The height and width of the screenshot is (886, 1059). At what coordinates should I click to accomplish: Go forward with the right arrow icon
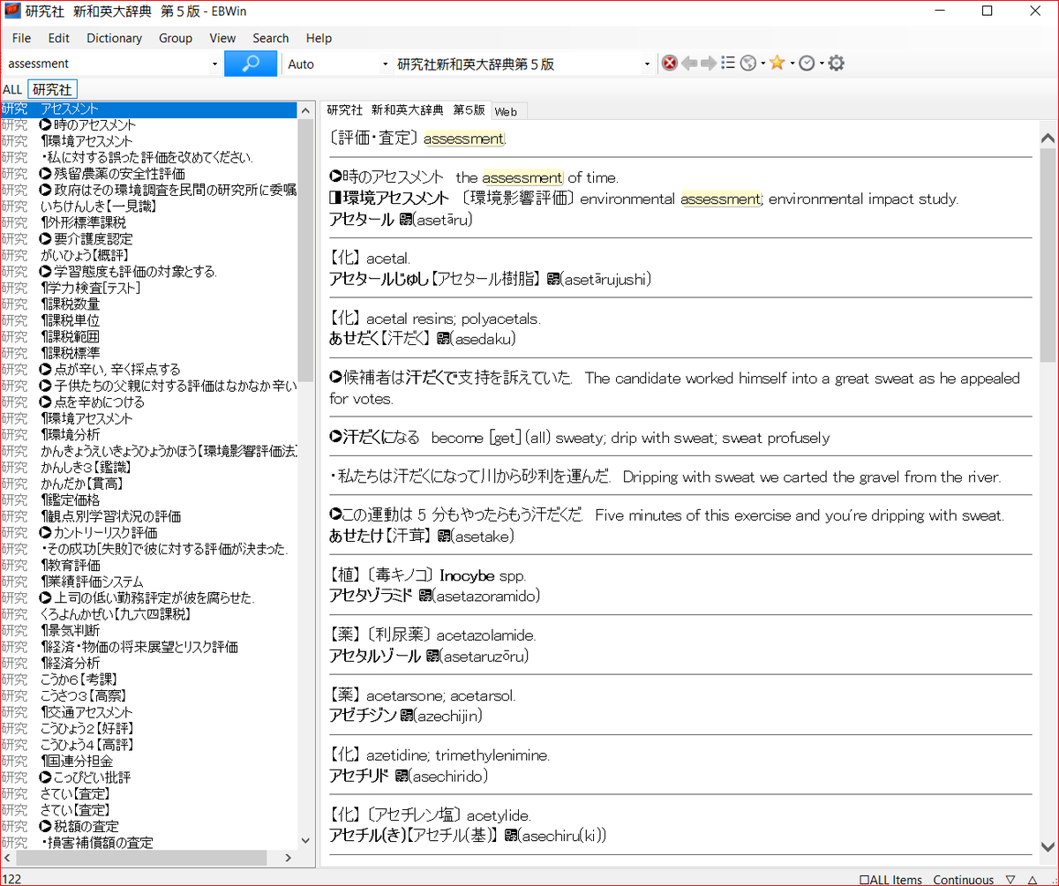click(x=708, y=64)
